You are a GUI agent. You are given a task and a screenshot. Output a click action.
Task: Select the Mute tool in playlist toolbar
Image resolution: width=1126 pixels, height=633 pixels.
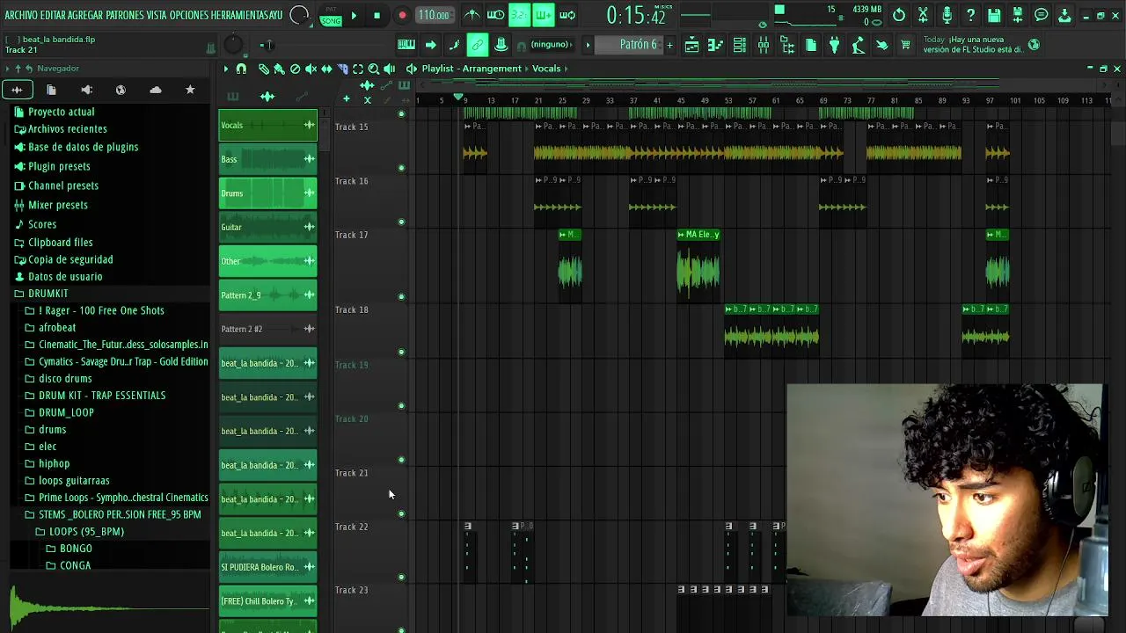point(311,69)
